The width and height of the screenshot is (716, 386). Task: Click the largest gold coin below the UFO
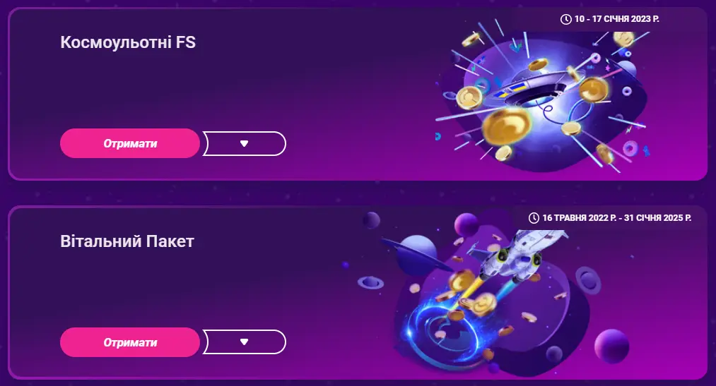coord(507,125)
